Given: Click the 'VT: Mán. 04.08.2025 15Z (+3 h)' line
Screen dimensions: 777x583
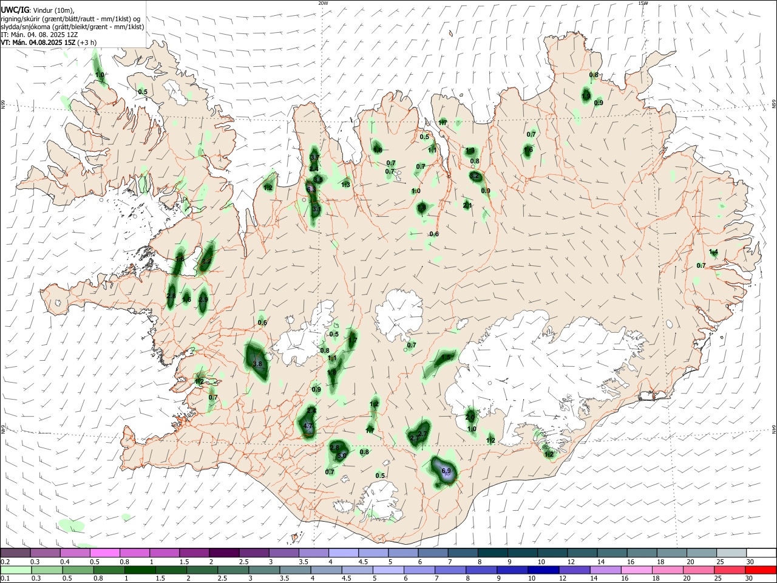Looking at the screenshot, I should (x=49, y=43).
